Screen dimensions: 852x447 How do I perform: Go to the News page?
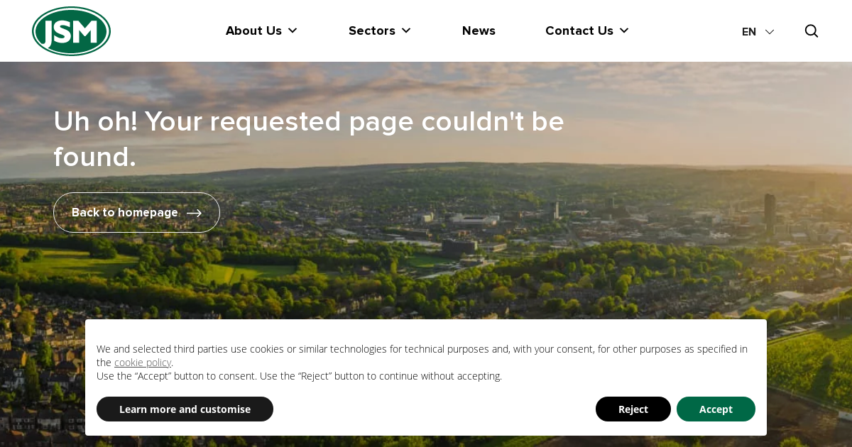pos(479,31)
